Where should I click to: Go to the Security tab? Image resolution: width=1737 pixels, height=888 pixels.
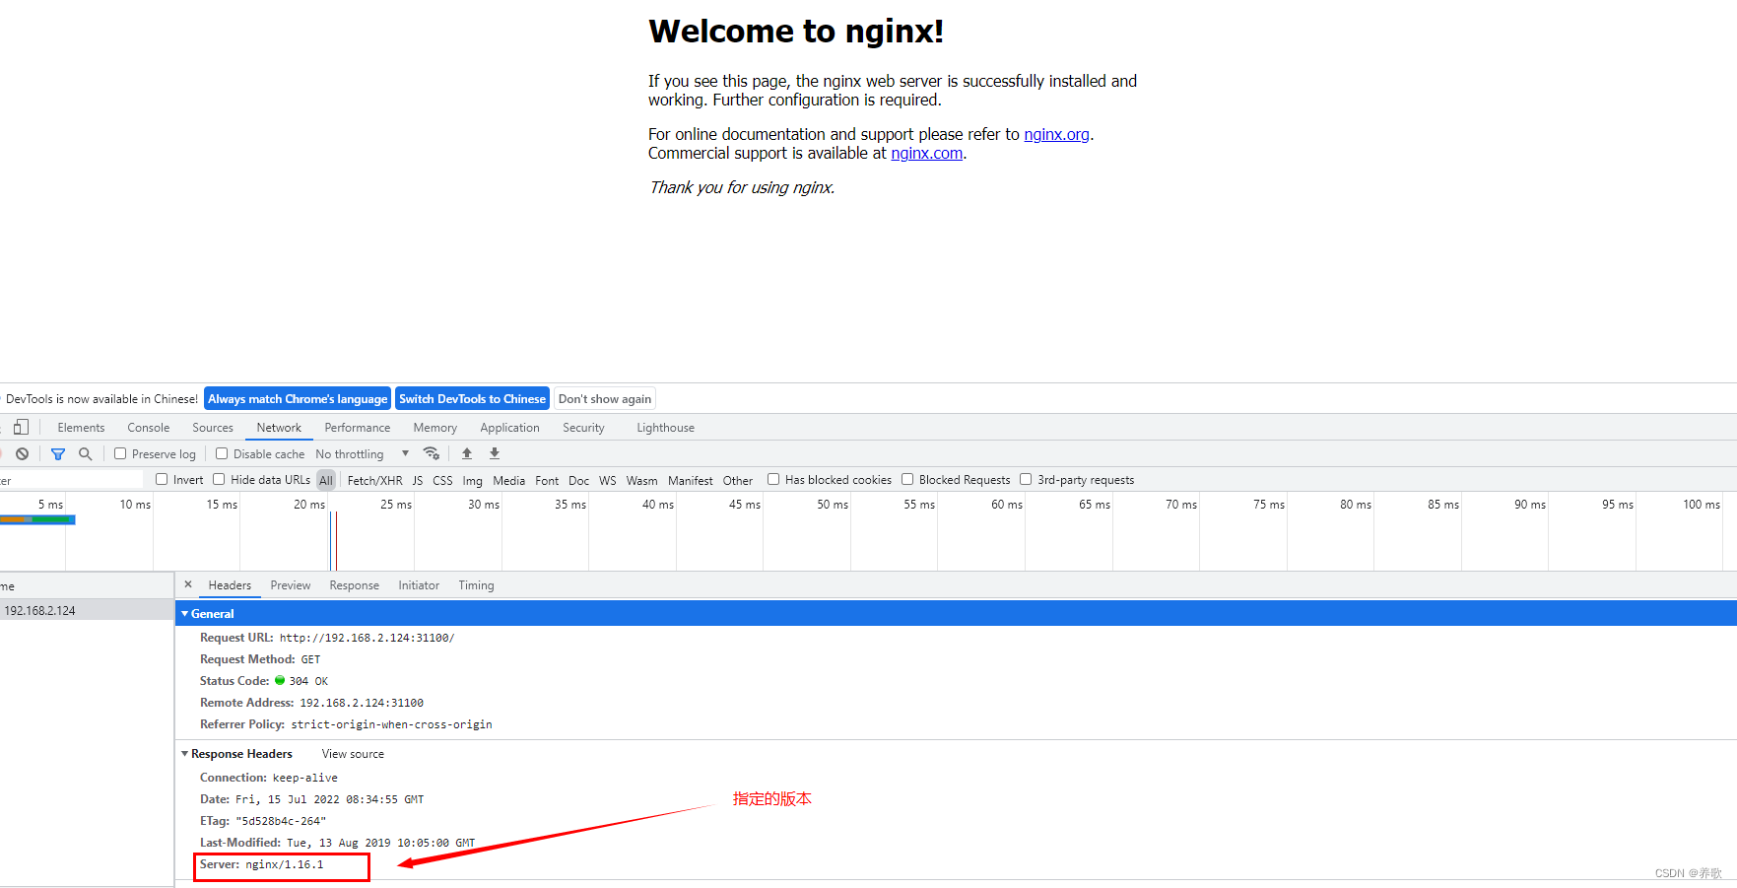click(x=583, y=427)
